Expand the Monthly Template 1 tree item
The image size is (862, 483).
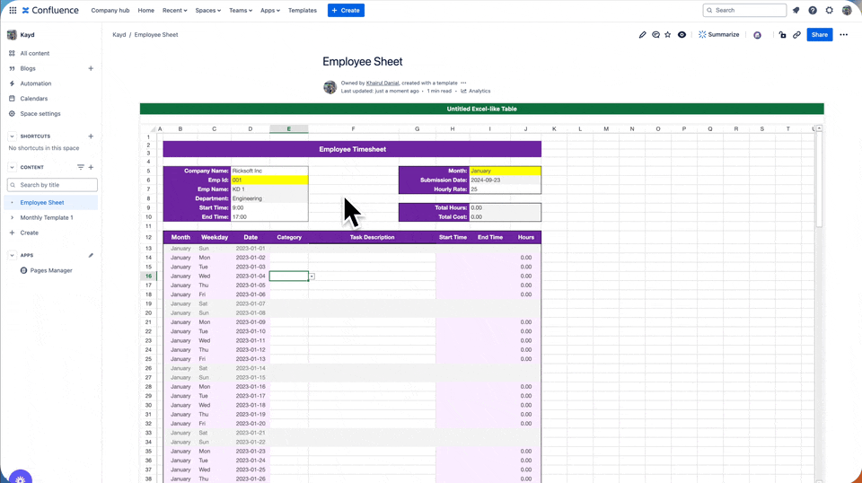12,218
